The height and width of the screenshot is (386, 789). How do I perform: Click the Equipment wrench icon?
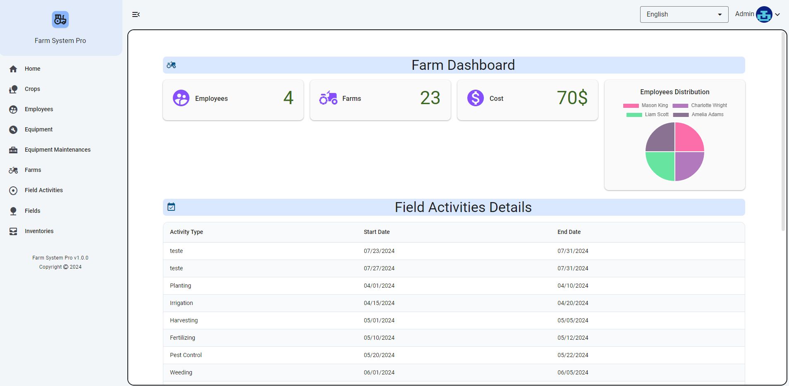[13, 130]
